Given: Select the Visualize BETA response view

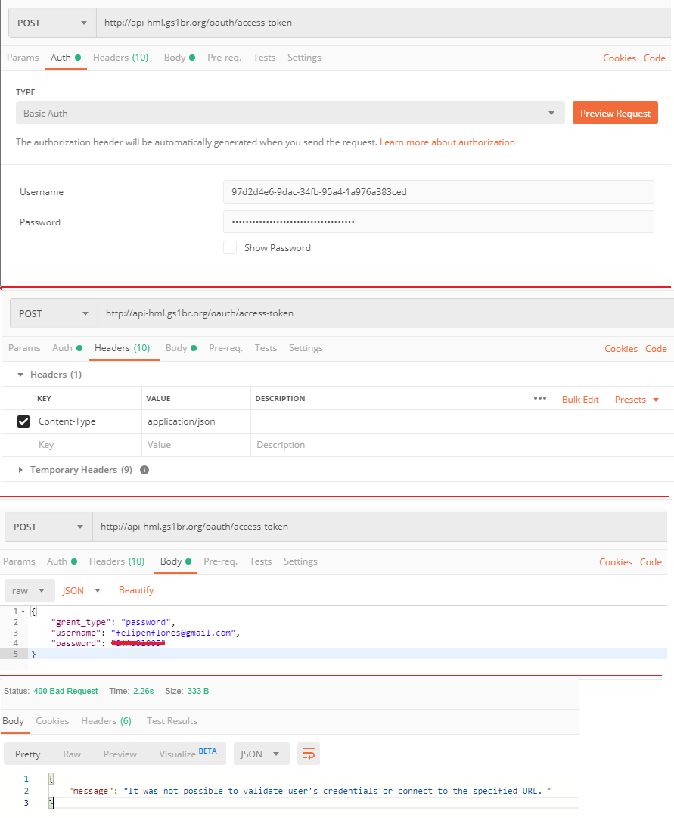Looking at the screenshot, I should (187, 754).
